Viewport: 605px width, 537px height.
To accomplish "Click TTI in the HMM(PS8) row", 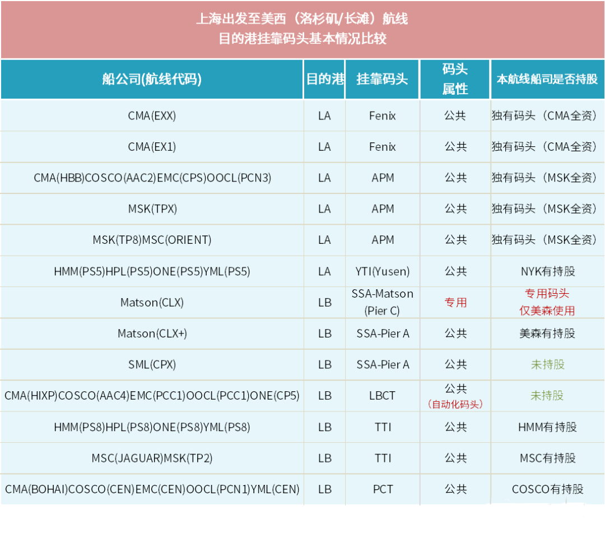I will coord(383,427).
